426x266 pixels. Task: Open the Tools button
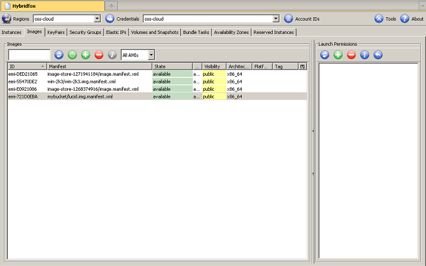[x=385, y=18]
